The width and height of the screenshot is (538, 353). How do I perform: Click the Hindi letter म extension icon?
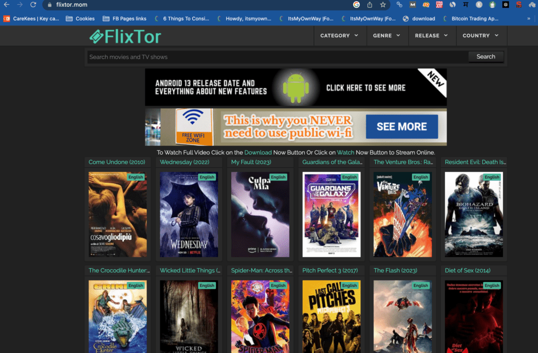pos(465,5)
